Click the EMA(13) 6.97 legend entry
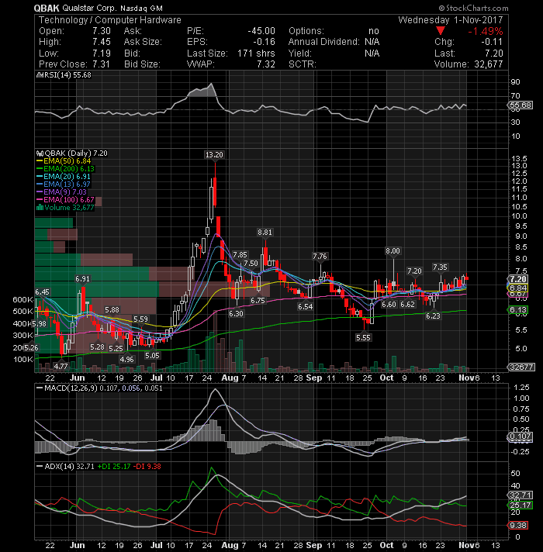Screen dimensions: 543x552 click(x=64, y=184)
